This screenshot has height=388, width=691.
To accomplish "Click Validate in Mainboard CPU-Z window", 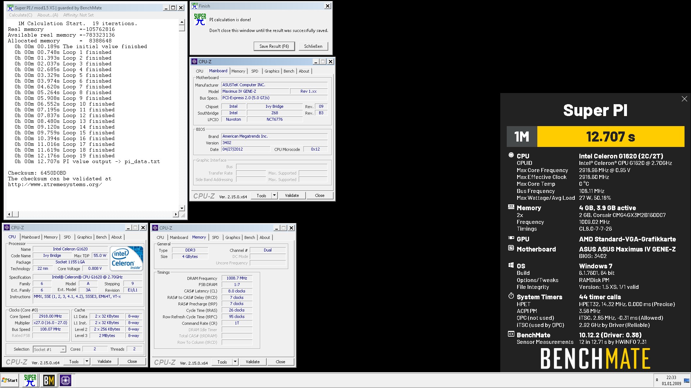I will (292, 195).
